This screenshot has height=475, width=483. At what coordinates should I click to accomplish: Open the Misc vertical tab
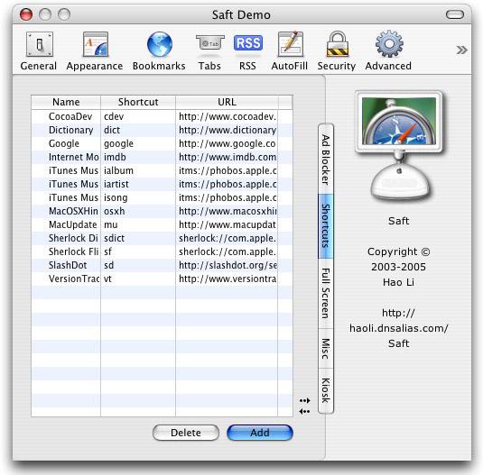326,349
